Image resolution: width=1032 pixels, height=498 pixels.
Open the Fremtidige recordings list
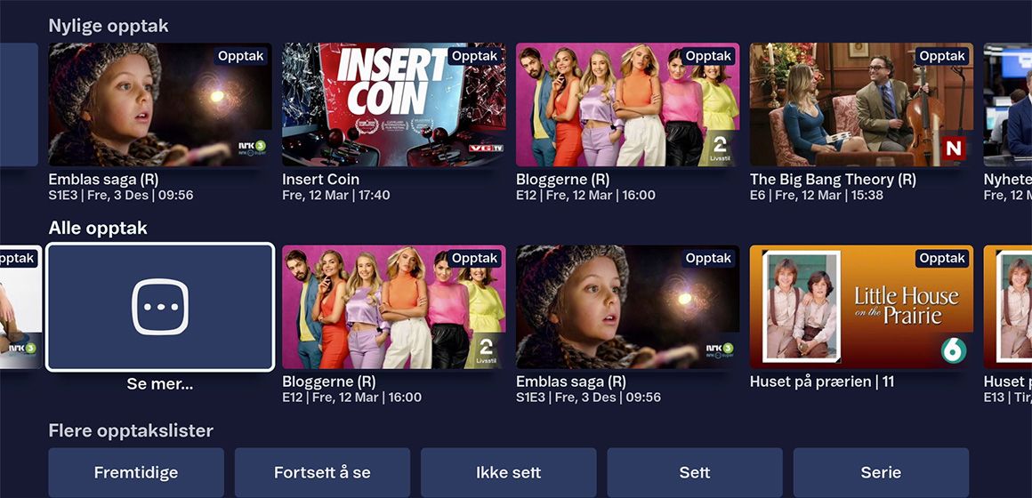point(136,472)
